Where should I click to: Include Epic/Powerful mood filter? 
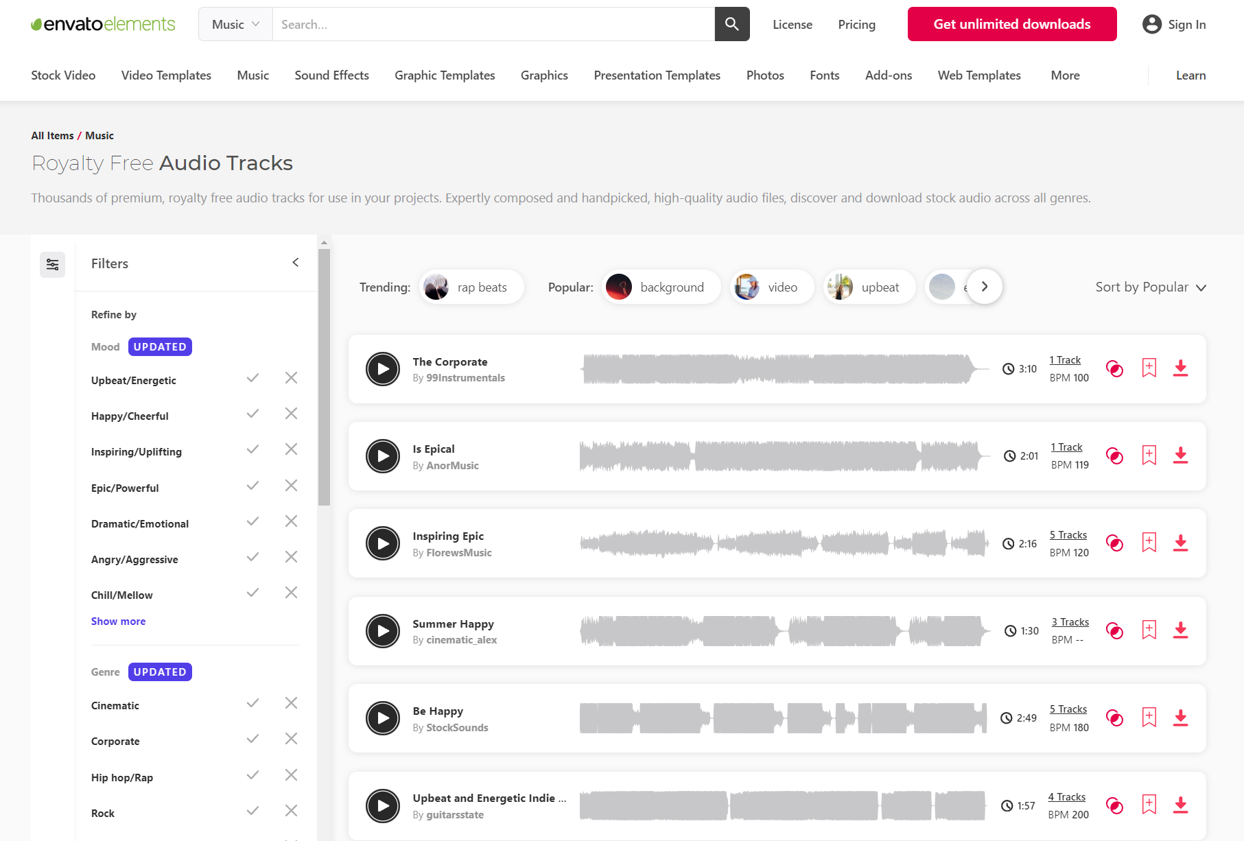(253, 486)
